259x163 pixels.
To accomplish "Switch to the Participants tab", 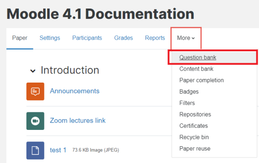I will tap(87, 38).
